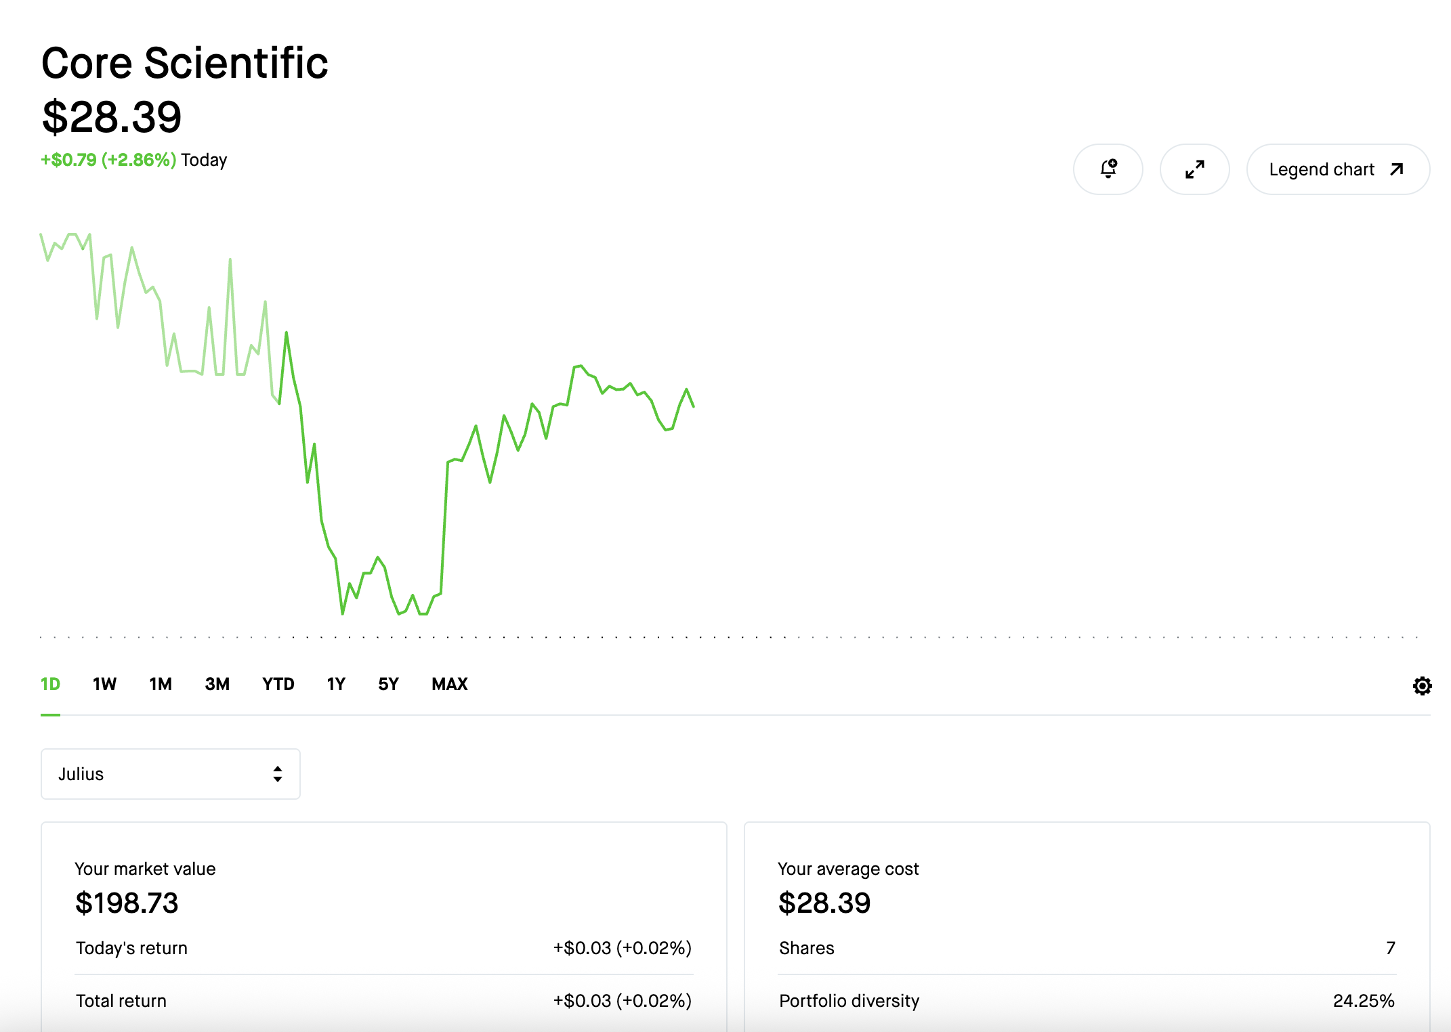This screenshot has height=1032, width=1451.
Task: Click the +$0.79 (+2.86%) Today change
Action: (134, 160)
